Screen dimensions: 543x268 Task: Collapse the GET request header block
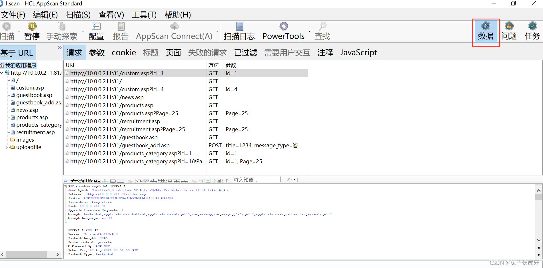click(65, 186)
